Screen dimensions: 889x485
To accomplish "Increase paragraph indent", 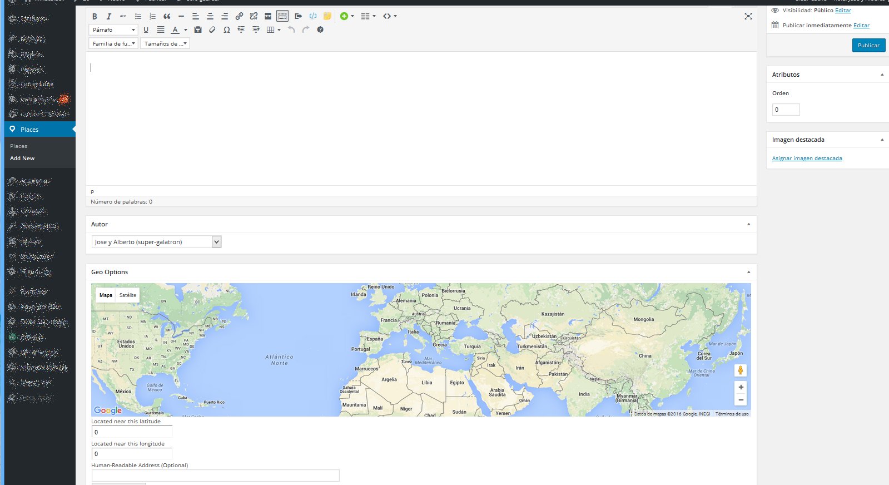I will pos(256,30).
